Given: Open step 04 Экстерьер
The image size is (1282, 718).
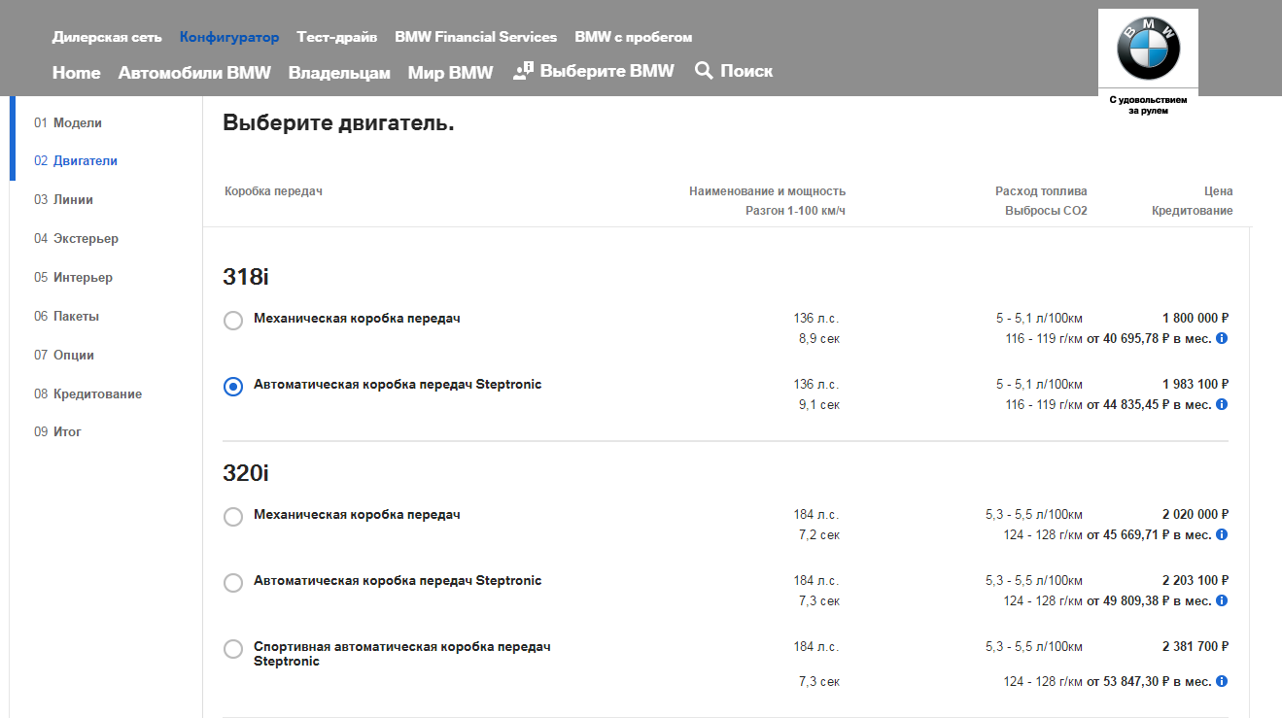Looking at the screenshot, I should (77, 239).
